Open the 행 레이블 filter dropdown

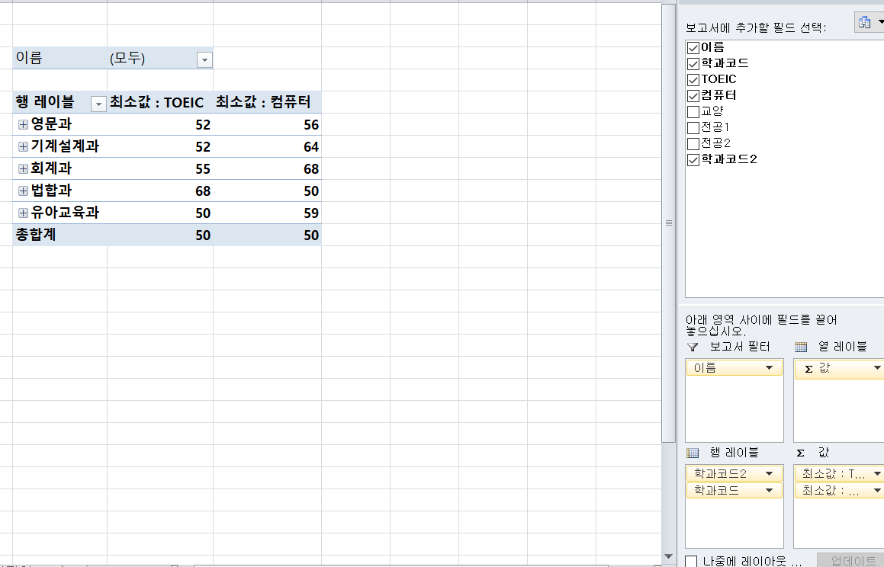(98, 104)
